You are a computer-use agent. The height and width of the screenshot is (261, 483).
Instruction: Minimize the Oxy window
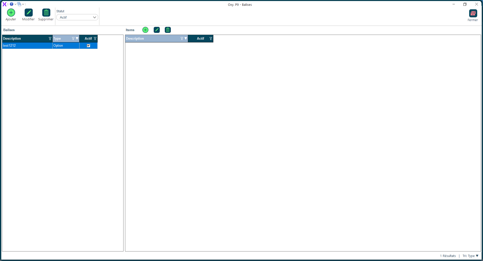454,4
